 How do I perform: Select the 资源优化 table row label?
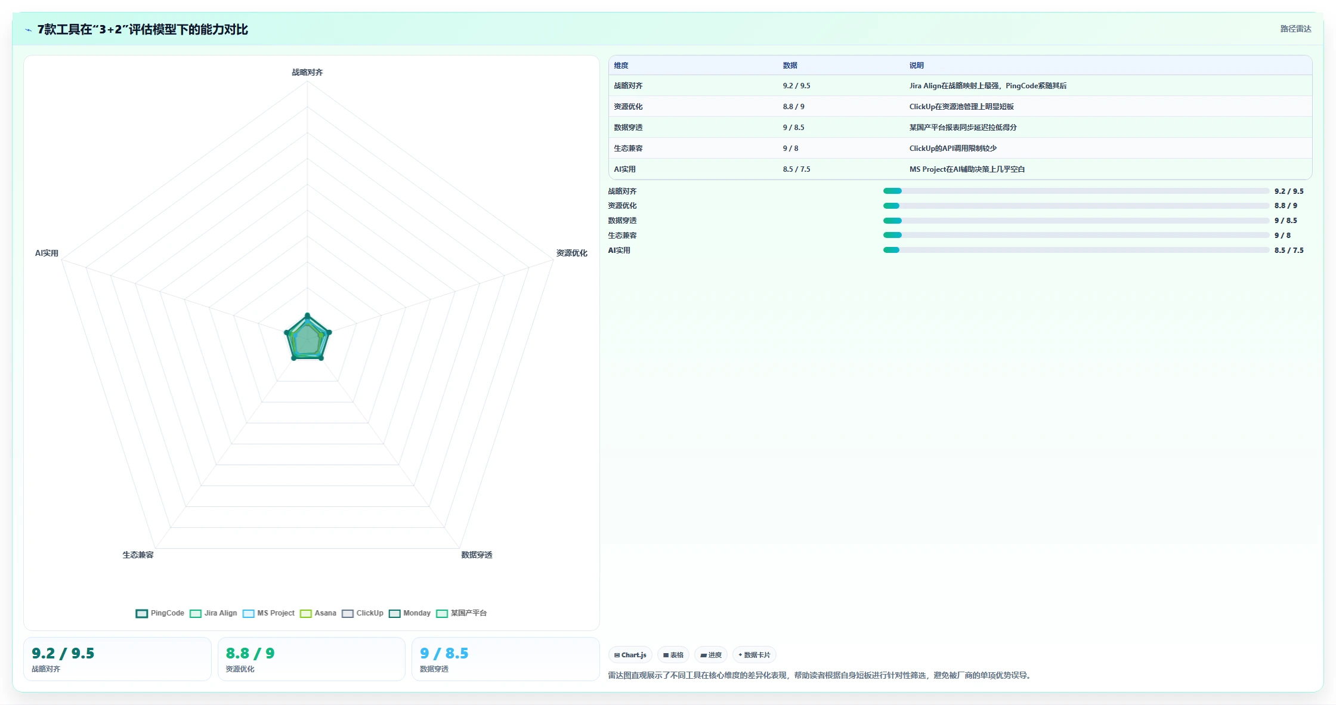click(628, 107)
